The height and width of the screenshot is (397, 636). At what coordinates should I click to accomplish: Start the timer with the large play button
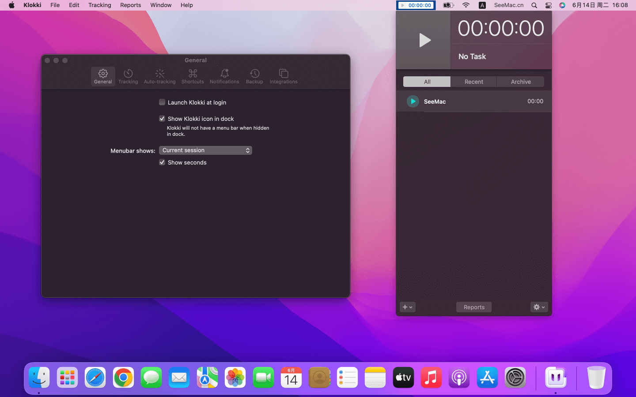pos(424,40)
